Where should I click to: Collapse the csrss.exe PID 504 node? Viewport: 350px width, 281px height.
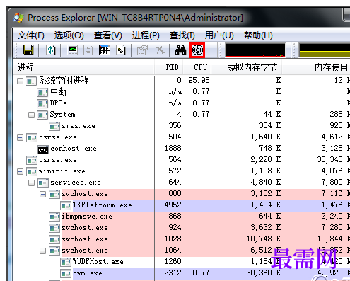pos(21,137)
